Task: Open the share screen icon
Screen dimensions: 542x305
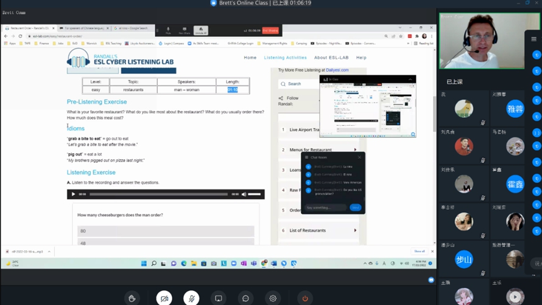Action: [x=219, y=298]
